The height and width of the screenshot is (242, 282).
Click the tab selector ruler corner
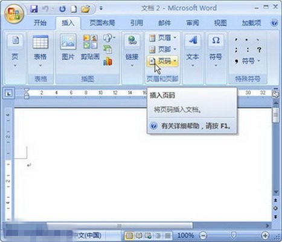[x=8, y=93]
